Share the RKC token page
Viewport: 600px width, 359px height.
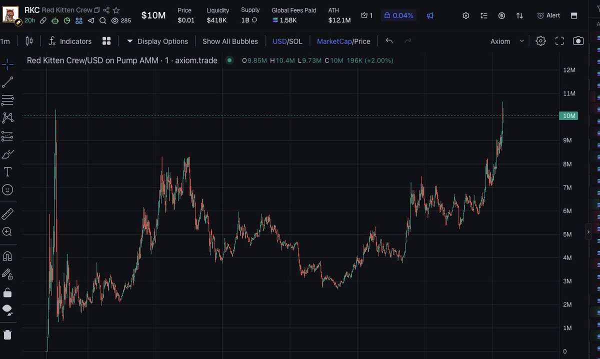coord(106,10)
